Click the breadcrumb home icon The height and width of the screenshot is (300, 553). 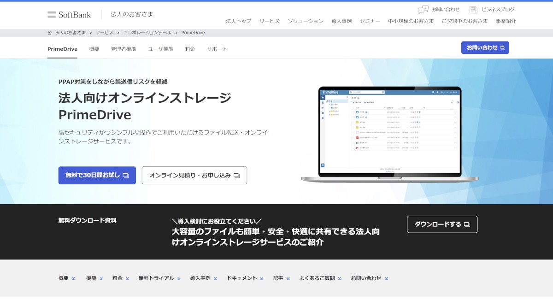click(50, 33)
